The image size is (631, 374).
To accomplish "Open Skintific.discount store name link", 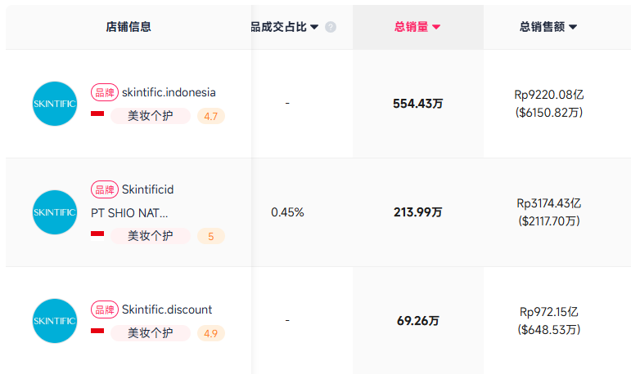I will click(167, 309).
